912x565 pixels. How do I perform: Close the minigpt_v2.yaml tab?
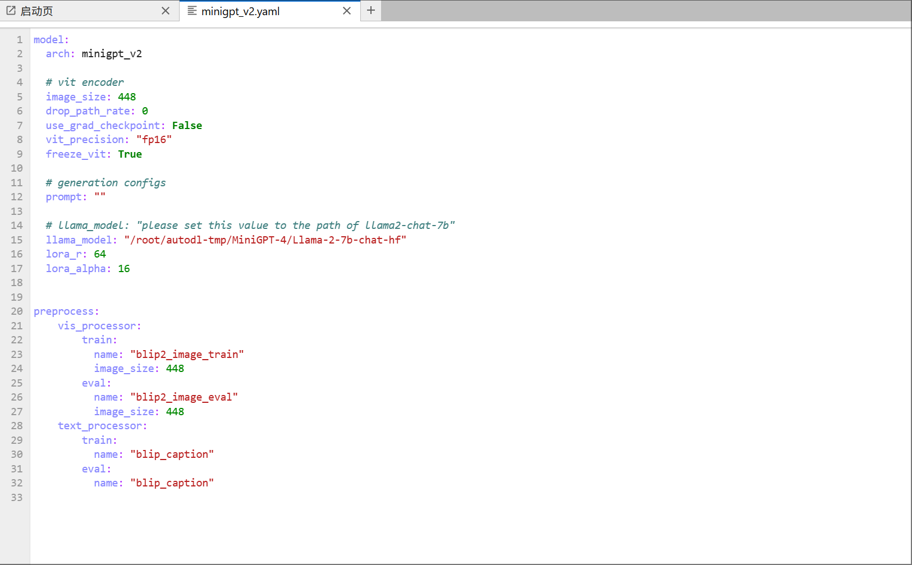347,11
